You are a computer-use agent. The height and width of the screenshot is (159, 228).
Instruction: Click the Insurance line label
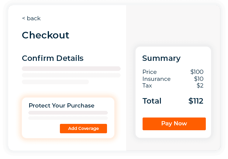click(x=156, y=79)
